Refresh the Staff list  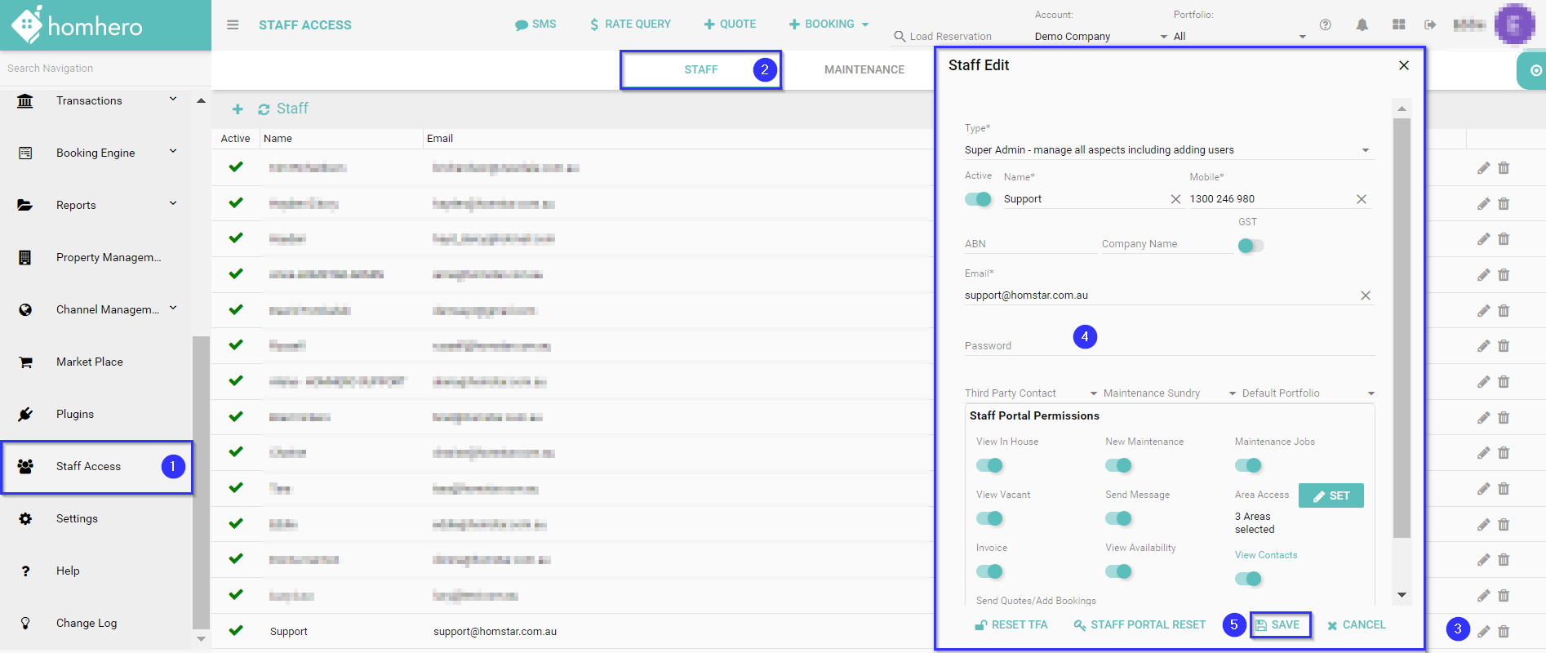[x=264, y=109]
